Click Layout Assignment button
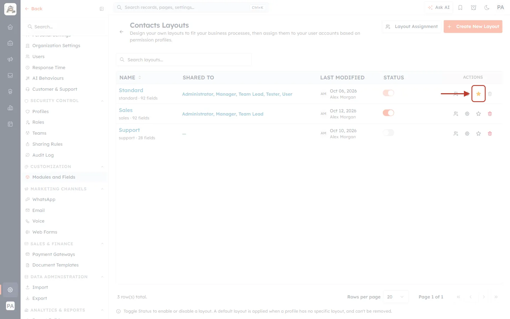 tap(412, 27)
